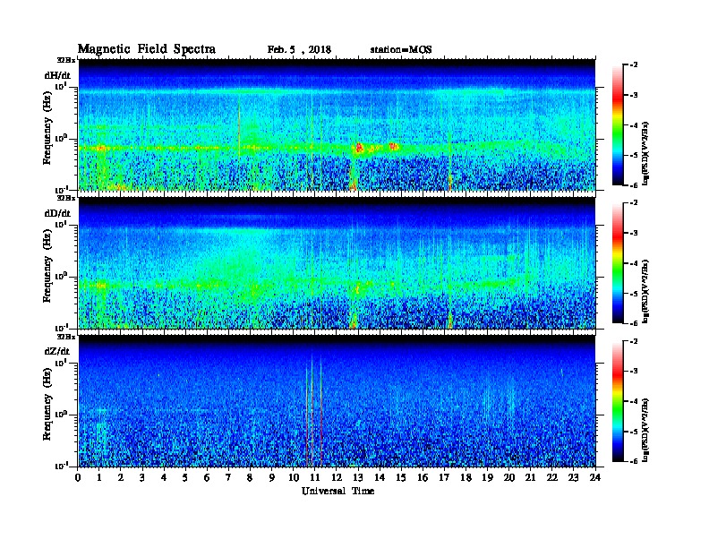Click hour tick label "23" on time axis
This screenshot has height=548, width=709.
(x=574, y=477)
